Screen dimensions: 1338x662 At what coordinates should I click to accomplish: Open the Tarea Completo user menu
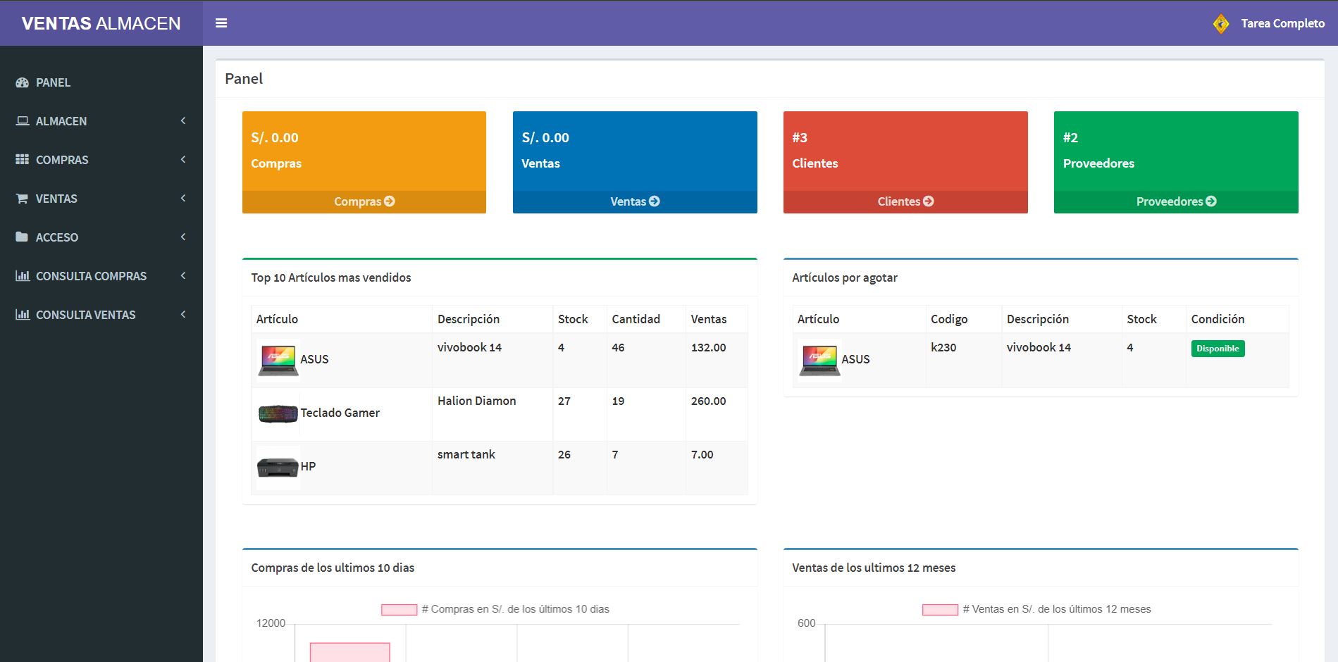(1268, 23)
